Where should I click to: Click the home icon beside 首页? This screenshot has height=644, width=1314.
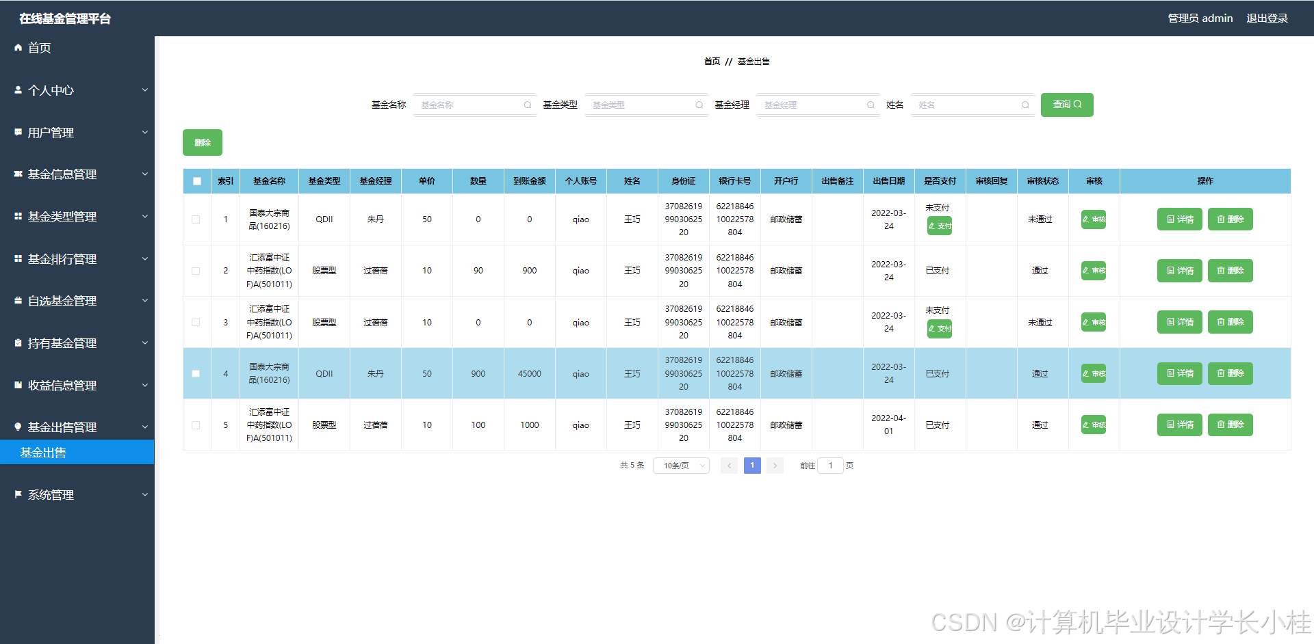click(18, 47)
